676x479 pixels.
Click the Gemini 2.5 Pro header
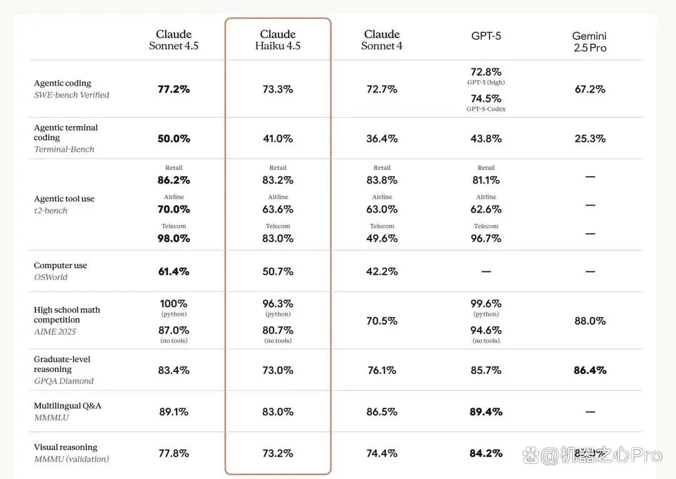(x=590, y=42)
